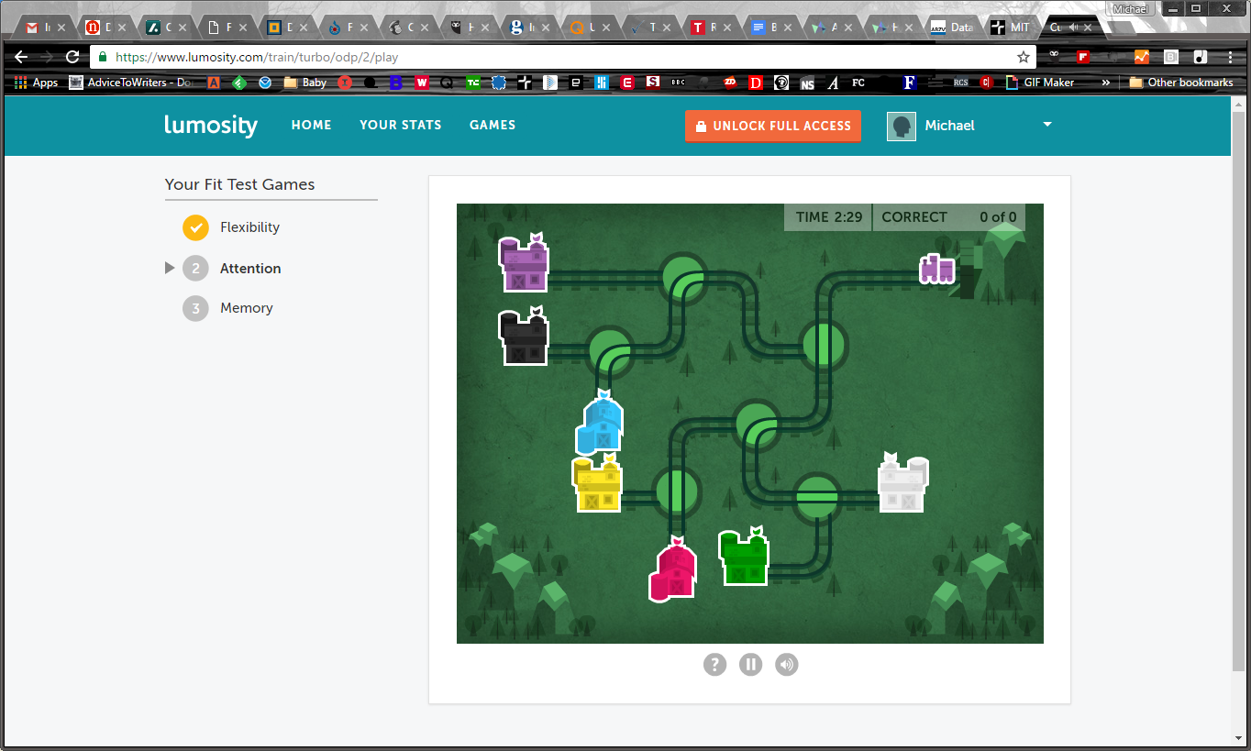Open the Michael account dropdown

coord(1046,125)
